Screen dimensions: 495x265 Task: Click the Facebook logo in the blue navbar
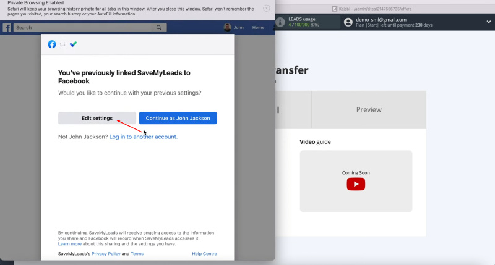click(7, 27)
